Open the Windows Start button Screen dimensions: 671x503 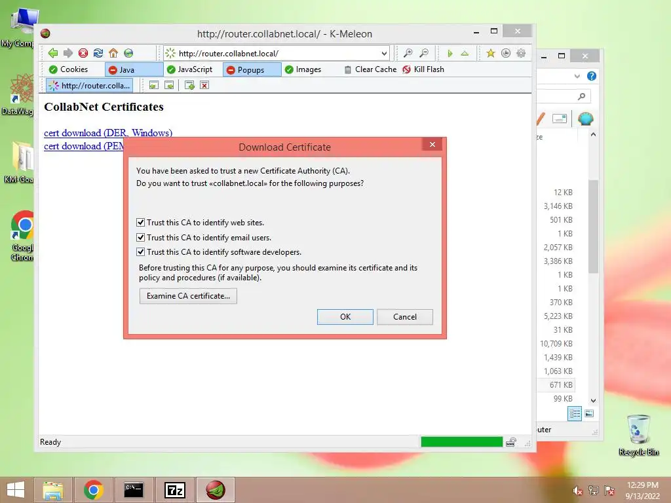(x=16, y=490)
